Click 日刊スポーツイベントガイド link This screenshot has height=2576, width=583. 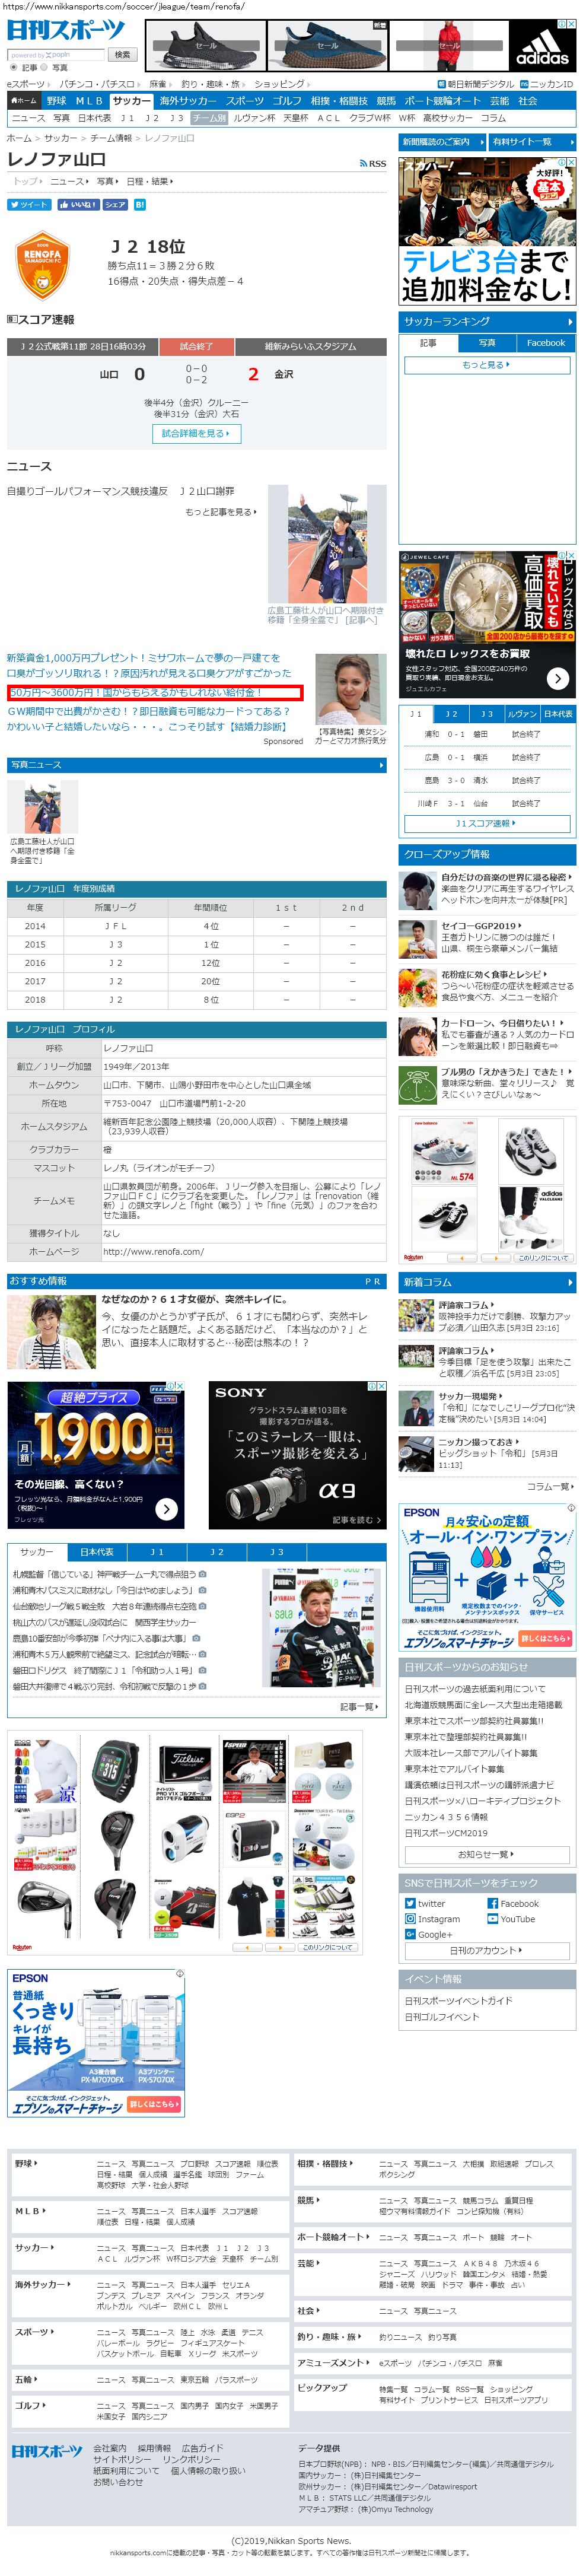[458, 2000]
